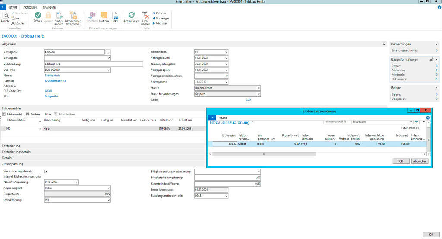The image size is (442, 239).
Task: Toggle the Wertsicherungsklausel checkbox
Action: (x=46, y=171)
